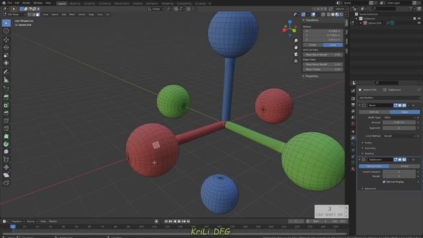The width and height of the screenshot is (423, 238).
Task: Choose the Extrude Region tool
Action: pos(6,97)
